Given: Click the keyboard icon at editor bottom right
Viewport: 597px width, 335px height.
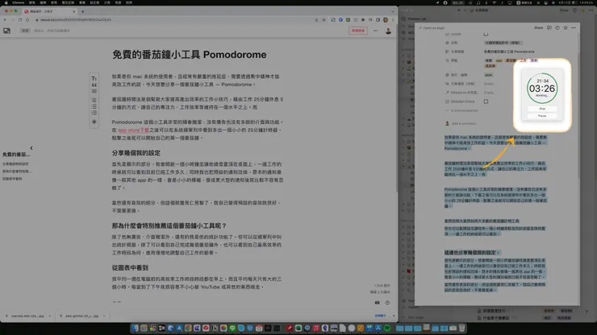Looking at the screenshot, I should point(377,303).
